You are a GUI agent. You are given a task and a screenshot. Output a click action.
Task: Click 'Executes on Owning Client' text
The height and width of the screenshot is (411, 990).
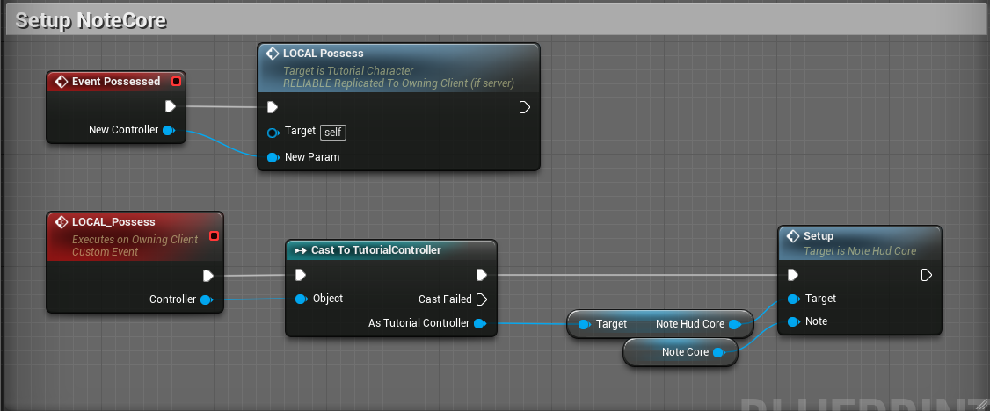pos(135,240)
